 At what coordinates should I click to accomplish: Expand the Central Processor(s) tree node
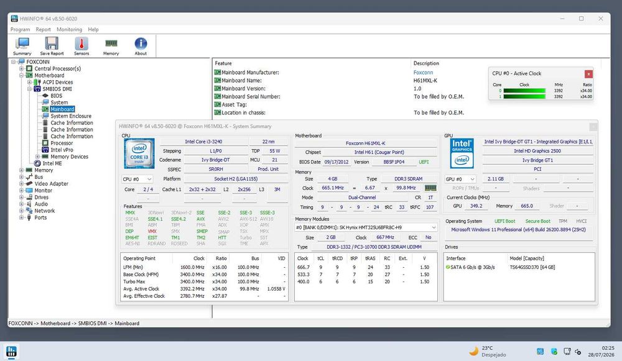click(x=21, y=68)
